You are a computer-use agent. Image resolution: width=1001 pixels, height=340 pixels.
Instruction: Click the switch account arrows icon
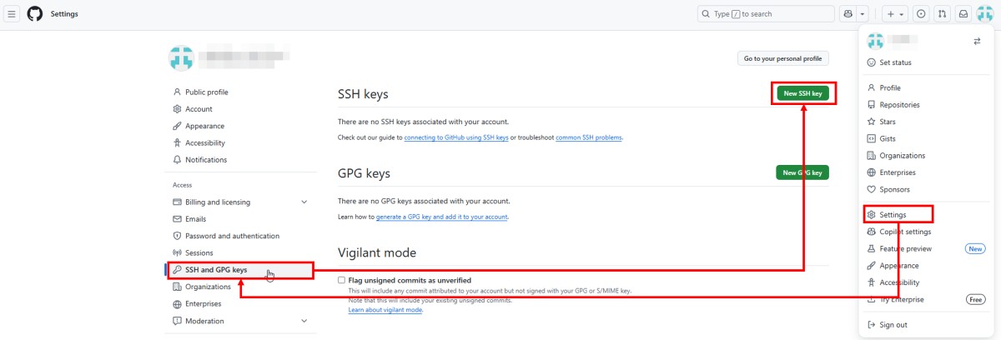(x=977, y=42)
